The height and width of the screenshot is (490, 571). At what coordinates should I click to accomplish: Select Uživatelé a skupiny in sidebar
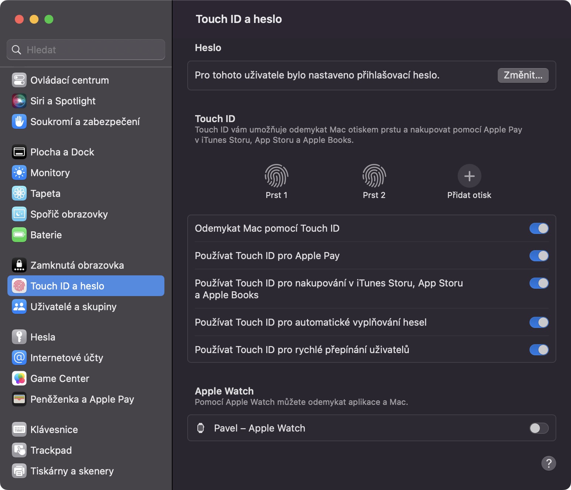click(x=73, y=307)
